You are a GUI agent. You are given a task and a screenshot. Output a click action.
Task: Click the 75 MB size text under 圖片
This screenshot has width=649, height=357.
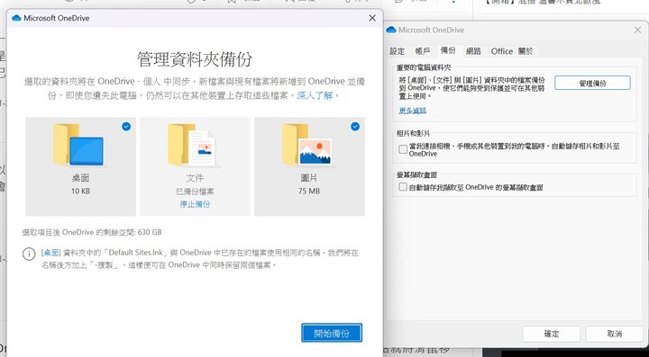309,191
